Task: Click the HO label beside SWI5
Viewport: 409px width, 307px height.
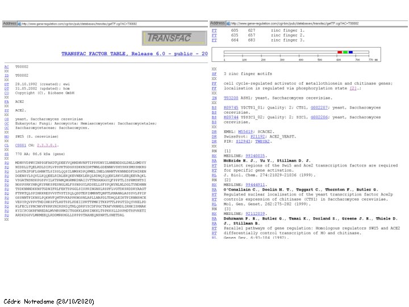Action: click(x=6, y=136)
